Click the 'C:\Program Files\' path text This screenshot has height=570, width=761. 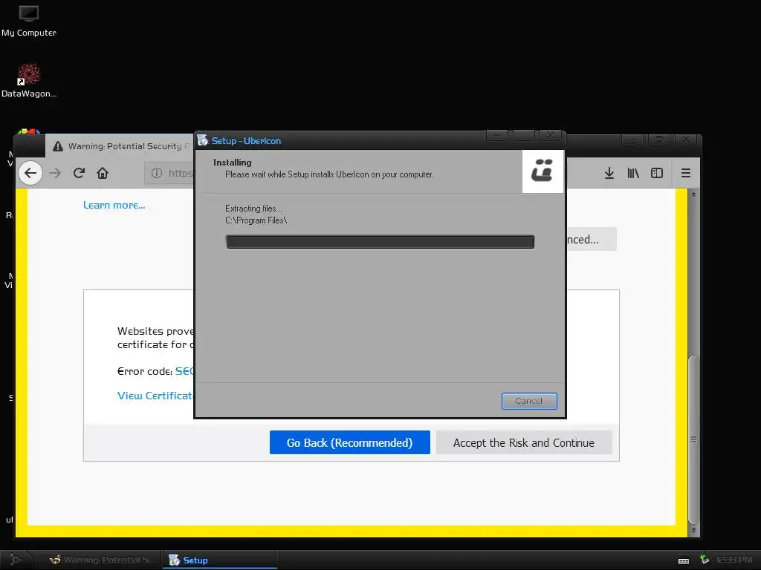pos(256,220)
